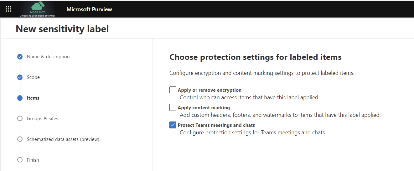Viewport: 414px width, 171px height.
Task: Click the Groups & sites step circle
Action: pos(20,119)
